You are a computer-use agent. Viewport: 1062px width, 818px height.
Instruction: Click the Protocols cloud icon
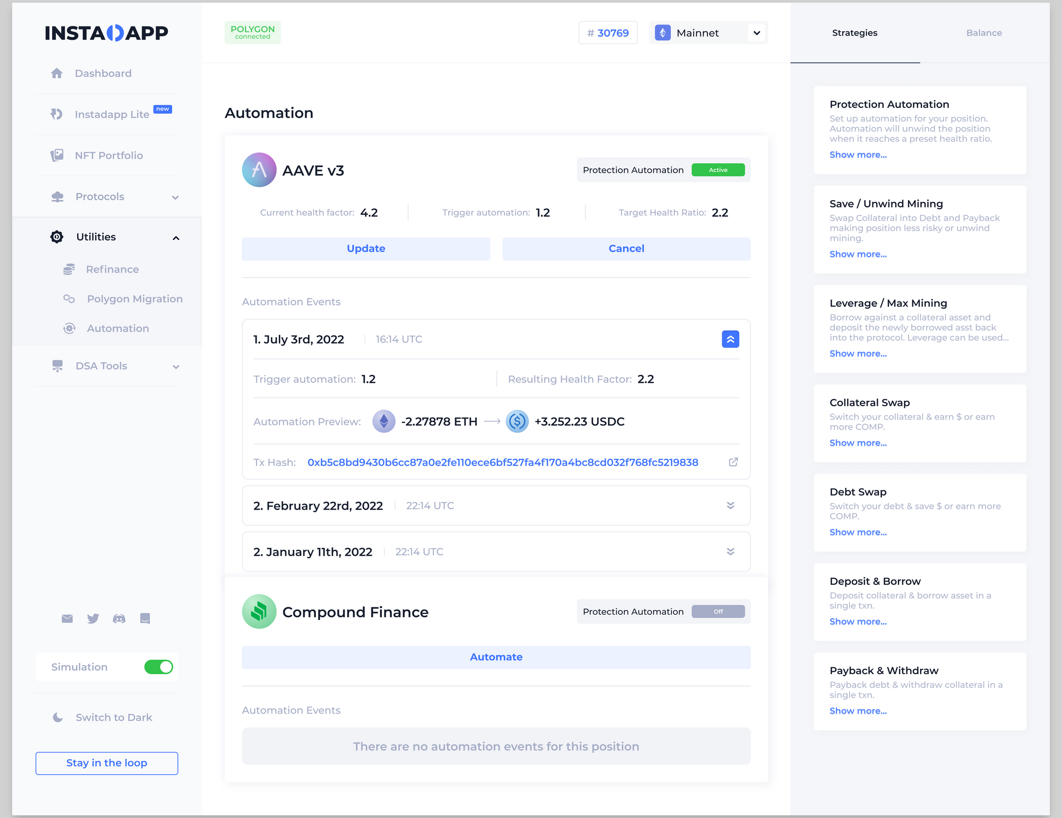tap(57, 196)
